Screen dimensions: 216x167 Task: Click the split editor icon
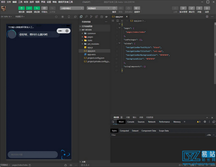click(207, 17)
